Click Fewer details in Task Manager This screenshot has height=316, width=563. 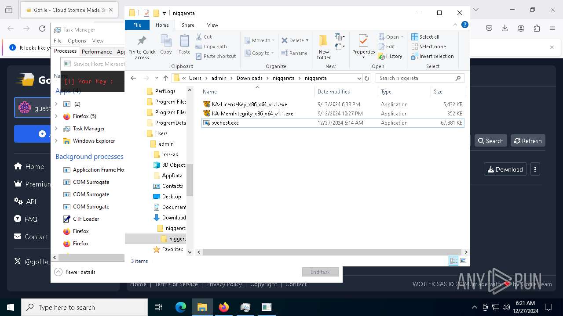click(x=75, y=272)
